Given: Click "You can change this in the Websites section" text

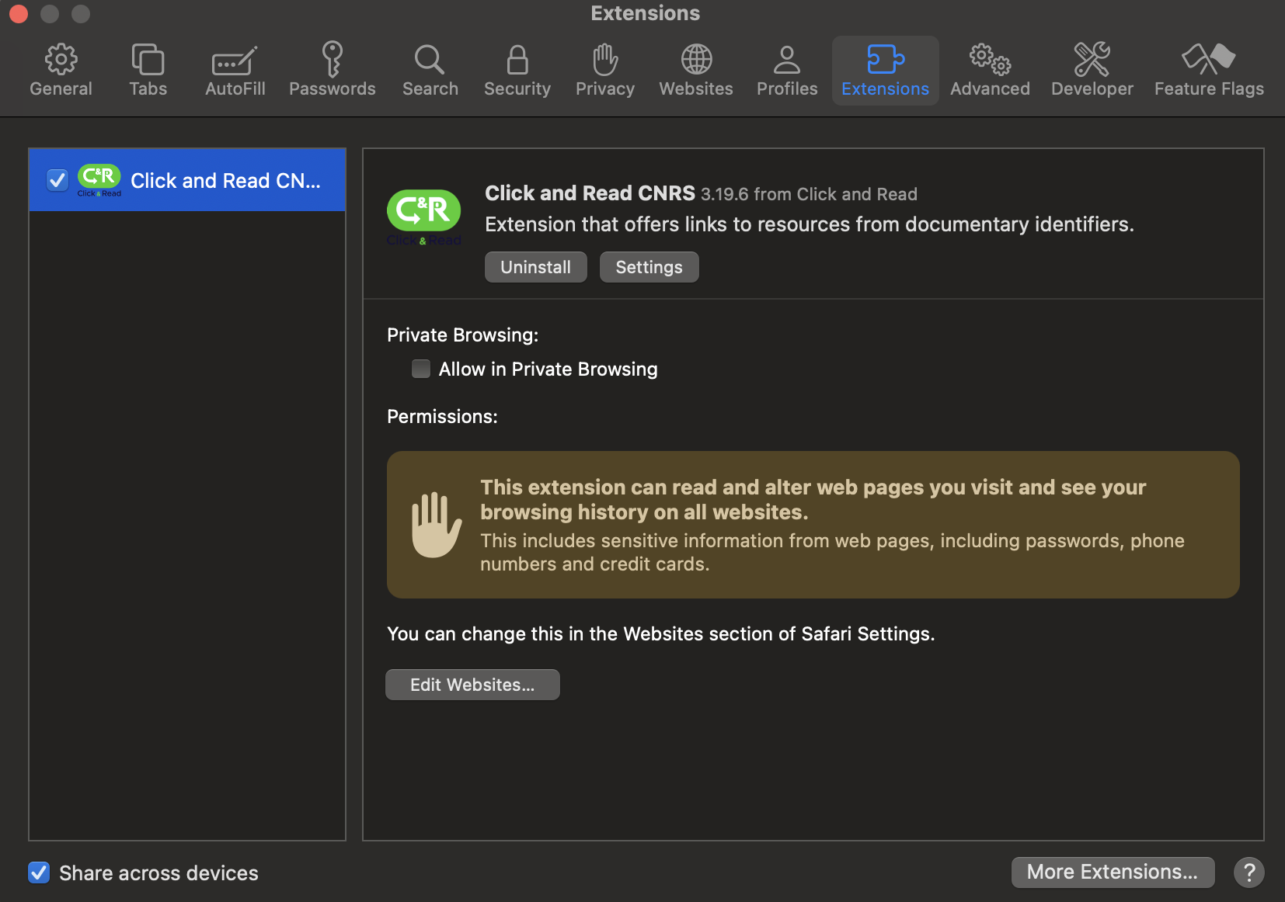Looking at the screenshot, I should (x=661, y=634).
